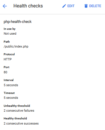
Task: Click the Health checks page title
Action: coord(28,6)
